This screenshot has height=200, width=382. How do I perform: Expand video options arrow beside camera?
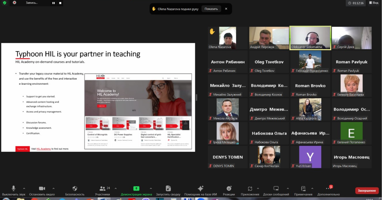pos(53,188)
